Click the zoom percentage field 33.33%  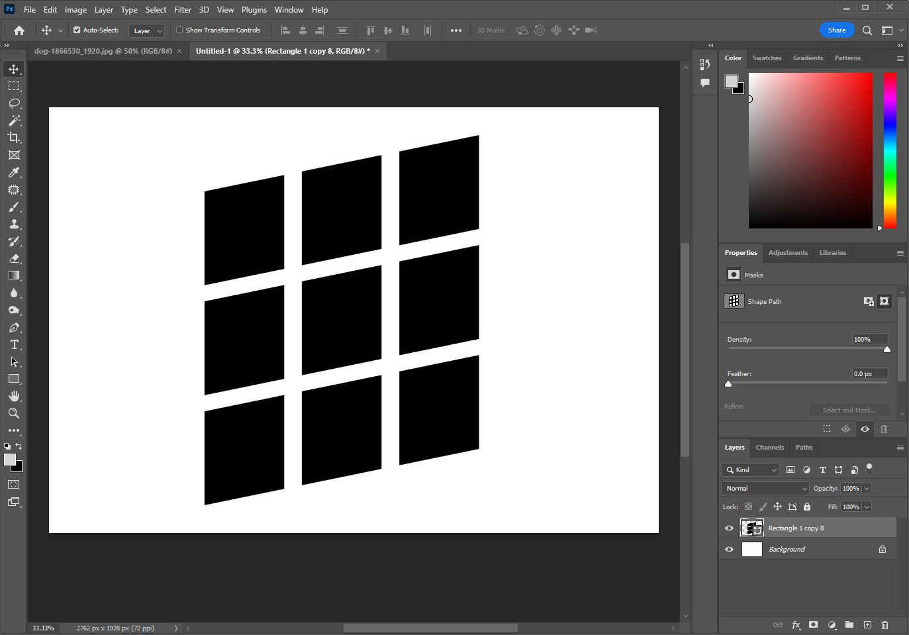tap(44, 628)
